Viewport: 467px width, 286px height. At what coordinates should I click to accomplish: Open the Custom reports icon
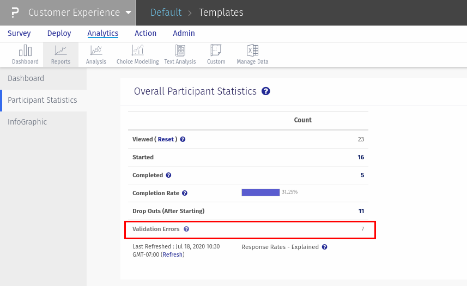click(x=216, y=54)
